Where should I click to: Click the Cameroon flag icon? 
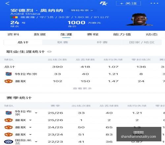coord(14,17)
